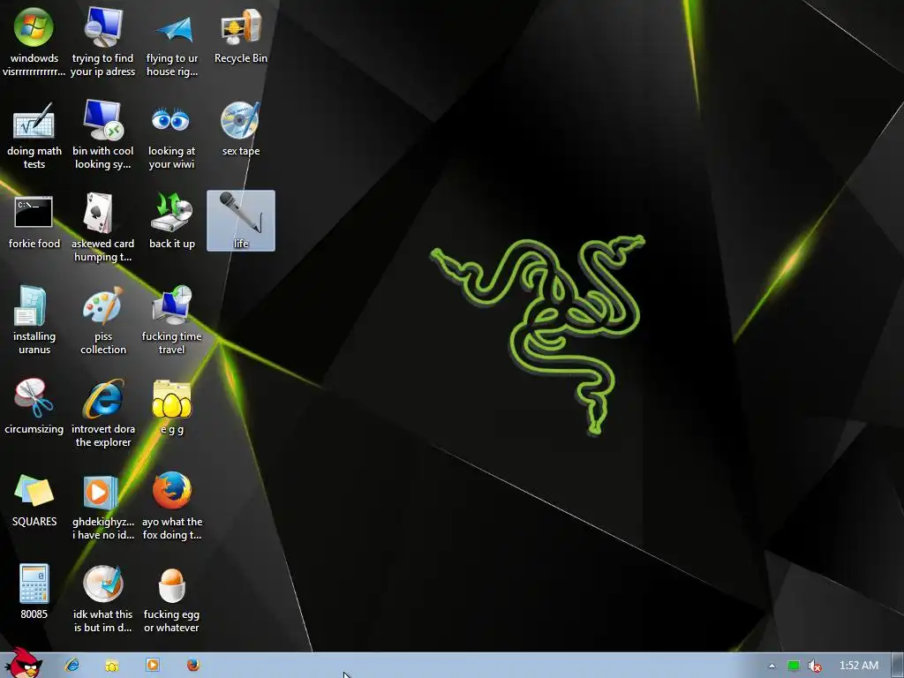Click the muted volume speaker tray icon

(814, 666)
